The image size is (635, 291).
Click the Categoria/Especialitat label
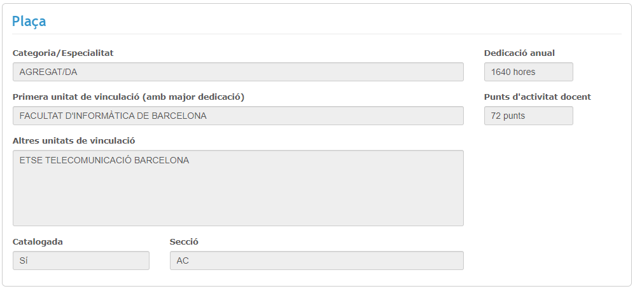point(63,53)
